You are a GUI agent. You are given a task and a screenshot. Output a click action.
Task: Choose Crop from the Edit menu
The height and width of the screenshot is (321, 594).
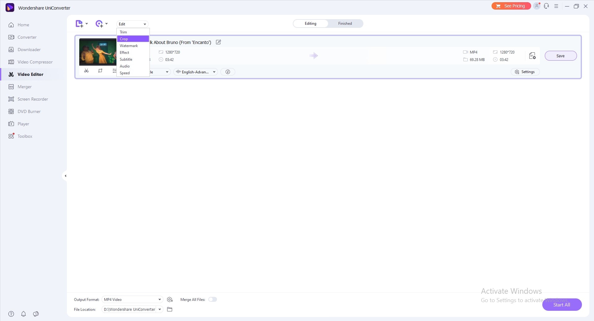(x=133, y=39)
